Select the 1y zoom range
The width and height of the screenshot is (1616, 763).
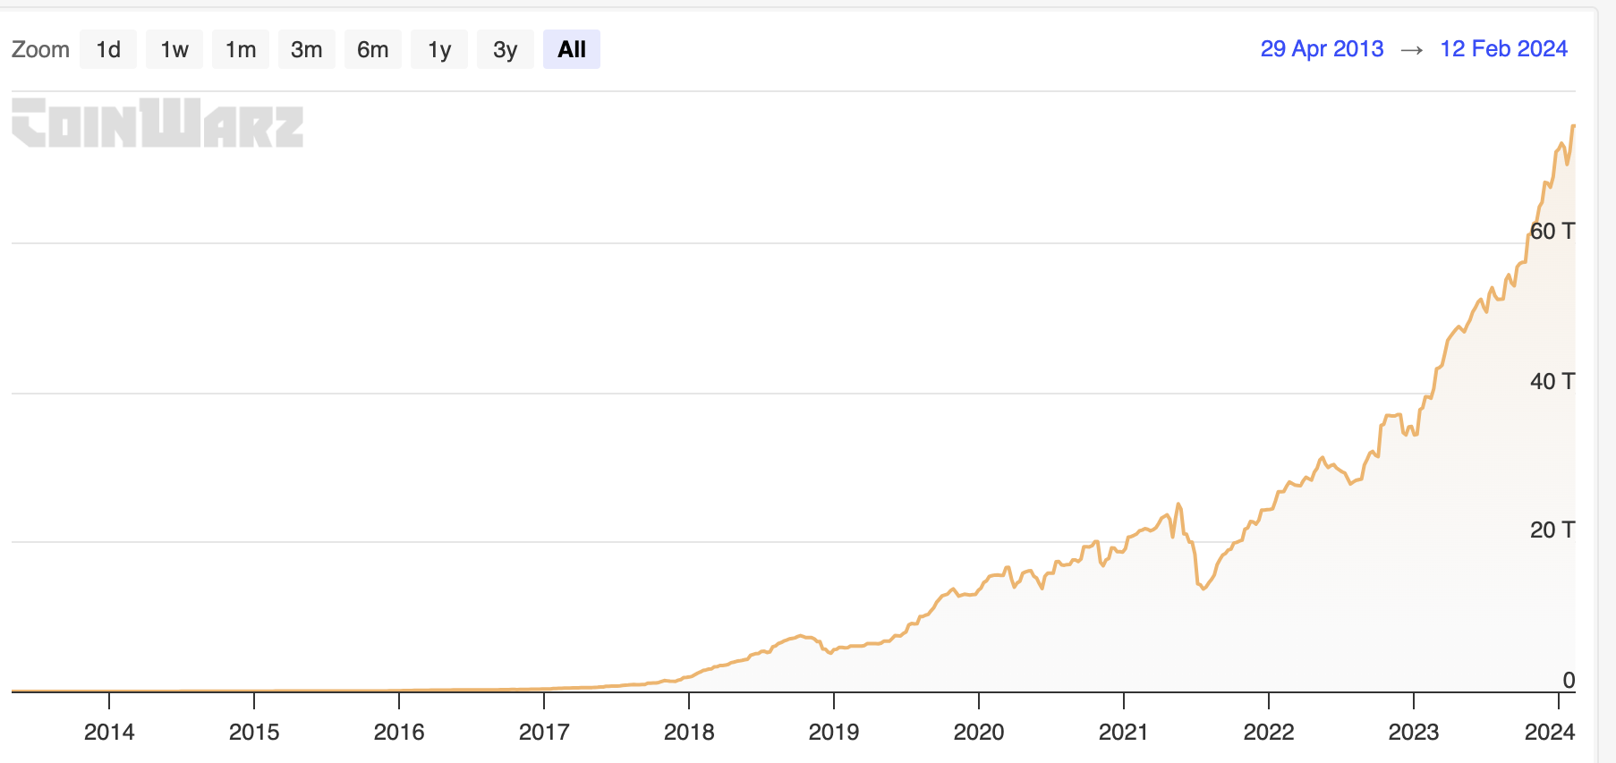point(439,49)
